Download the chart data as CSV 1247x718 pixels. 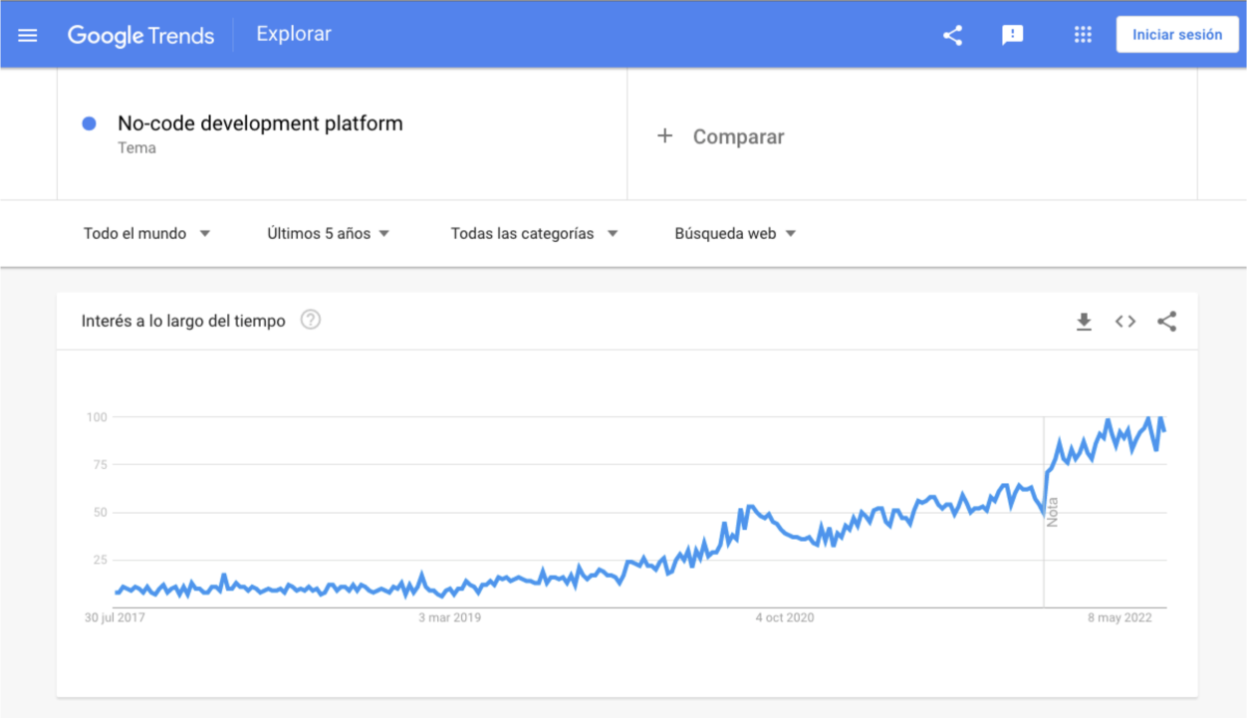1084,322
